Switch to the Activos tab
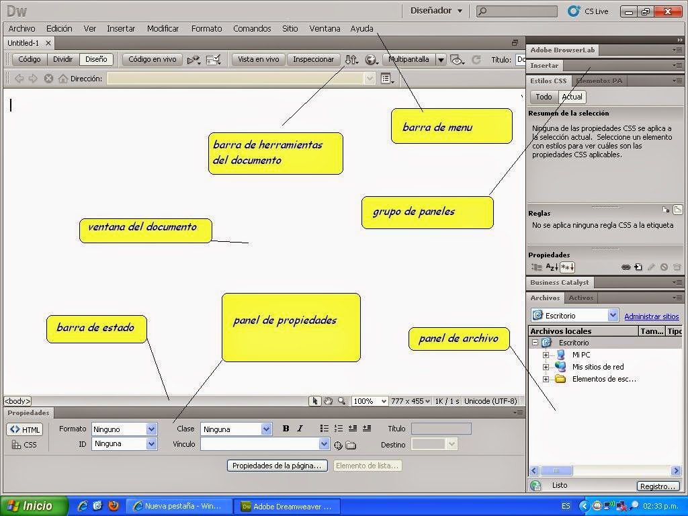The image size is (688, 516). coord(581,298)
